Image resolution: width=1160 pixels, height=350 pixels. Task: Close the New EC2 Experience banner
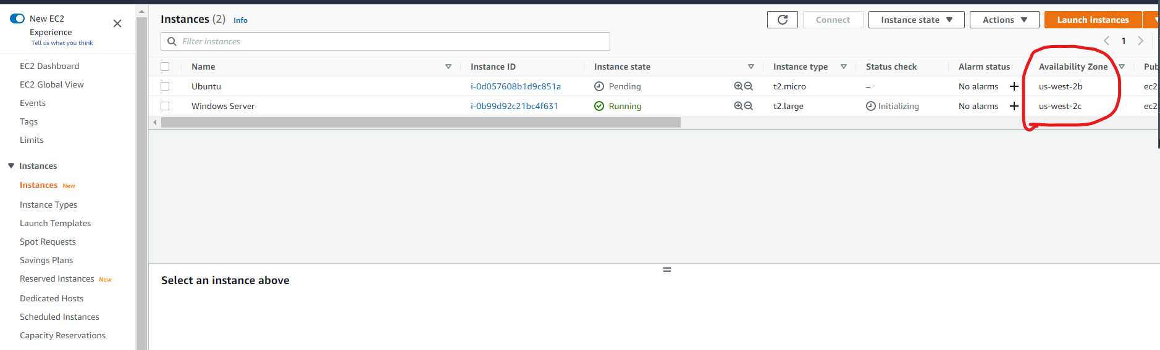117,23
